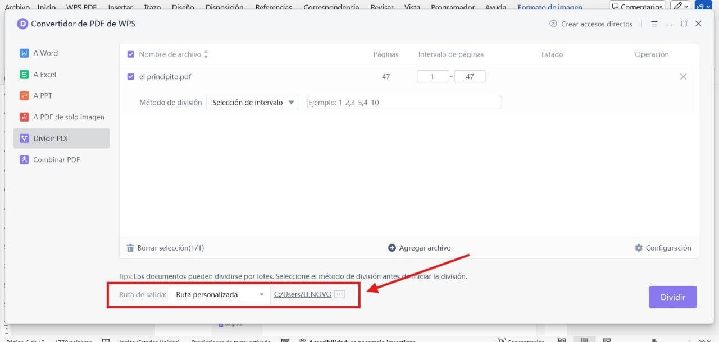This screenshot has height=342, width=719.
Task: Click the browse ellipsis button for output path
Action: [x=339, y=294]
